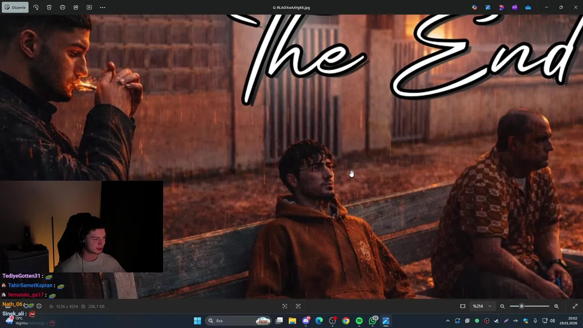
Task: Open WhatsApp from the taskbar
Action: pos(373,321)
